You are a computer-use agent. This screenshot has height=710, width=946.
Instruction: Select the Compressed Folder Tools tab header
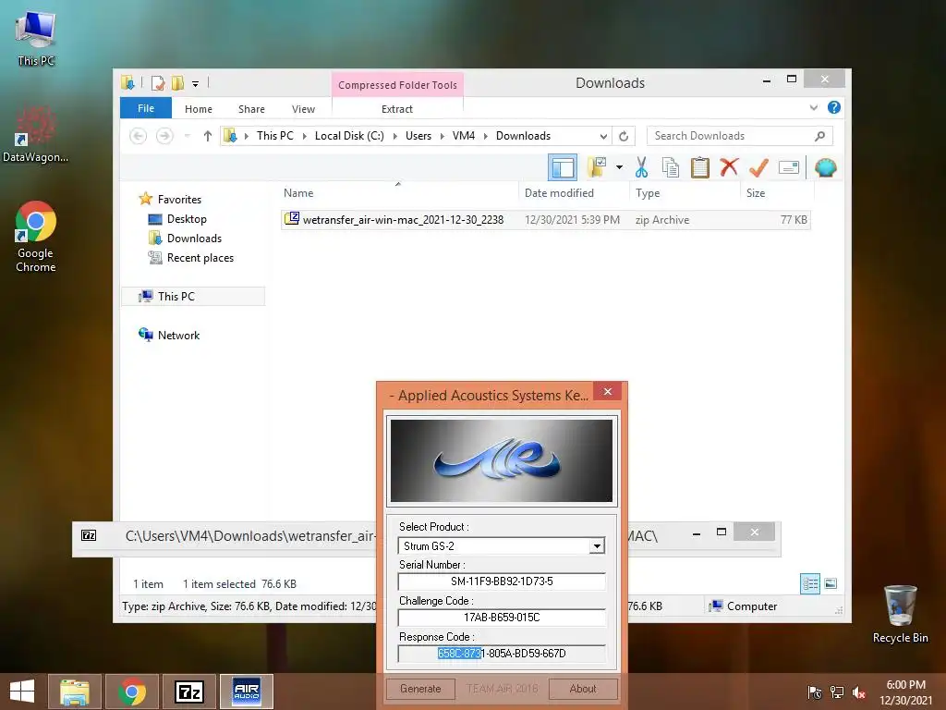[x=397, y=84]
